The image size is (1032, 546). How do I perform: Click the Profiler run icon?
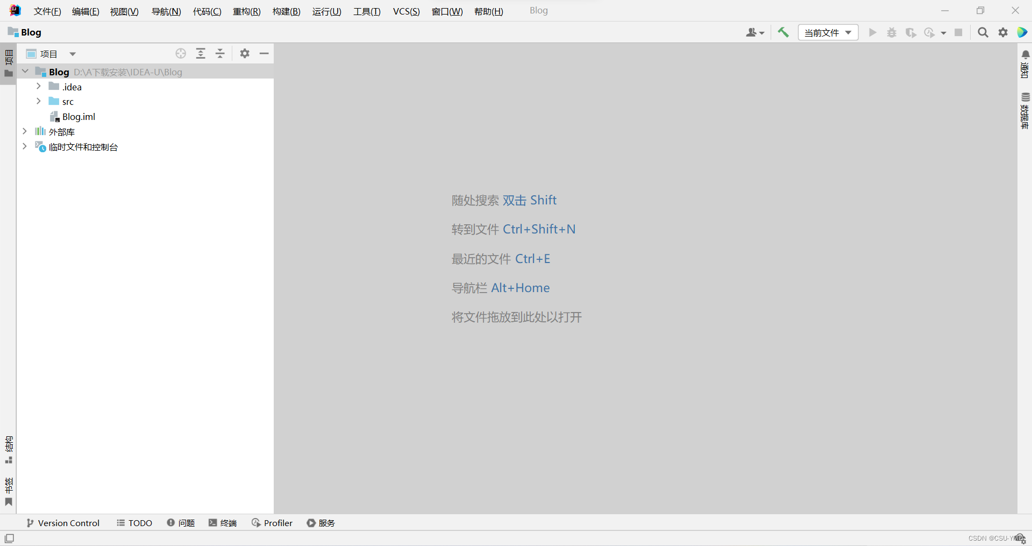coord(929,33)
